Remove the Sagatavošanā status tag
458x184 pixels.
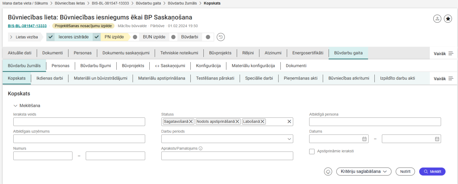click(191, 122)
